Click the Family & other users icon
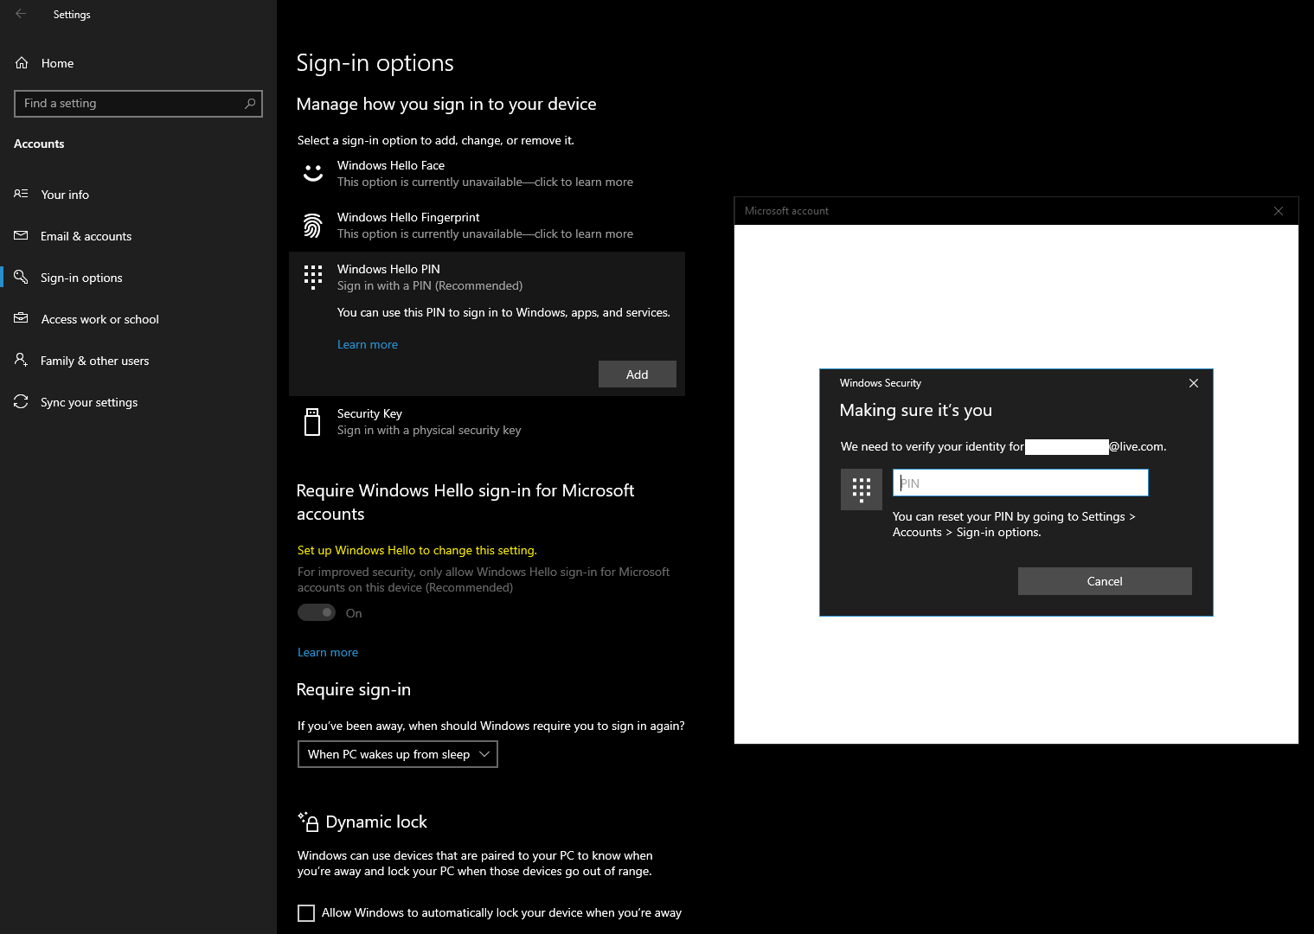Viewport: 1314px width, 934px height. pos(21,360)
